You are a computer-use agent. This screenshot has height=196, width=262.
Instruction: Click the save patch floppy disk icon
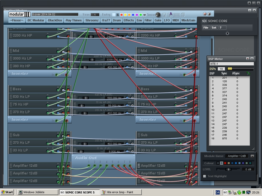click(x=164, y=15)
